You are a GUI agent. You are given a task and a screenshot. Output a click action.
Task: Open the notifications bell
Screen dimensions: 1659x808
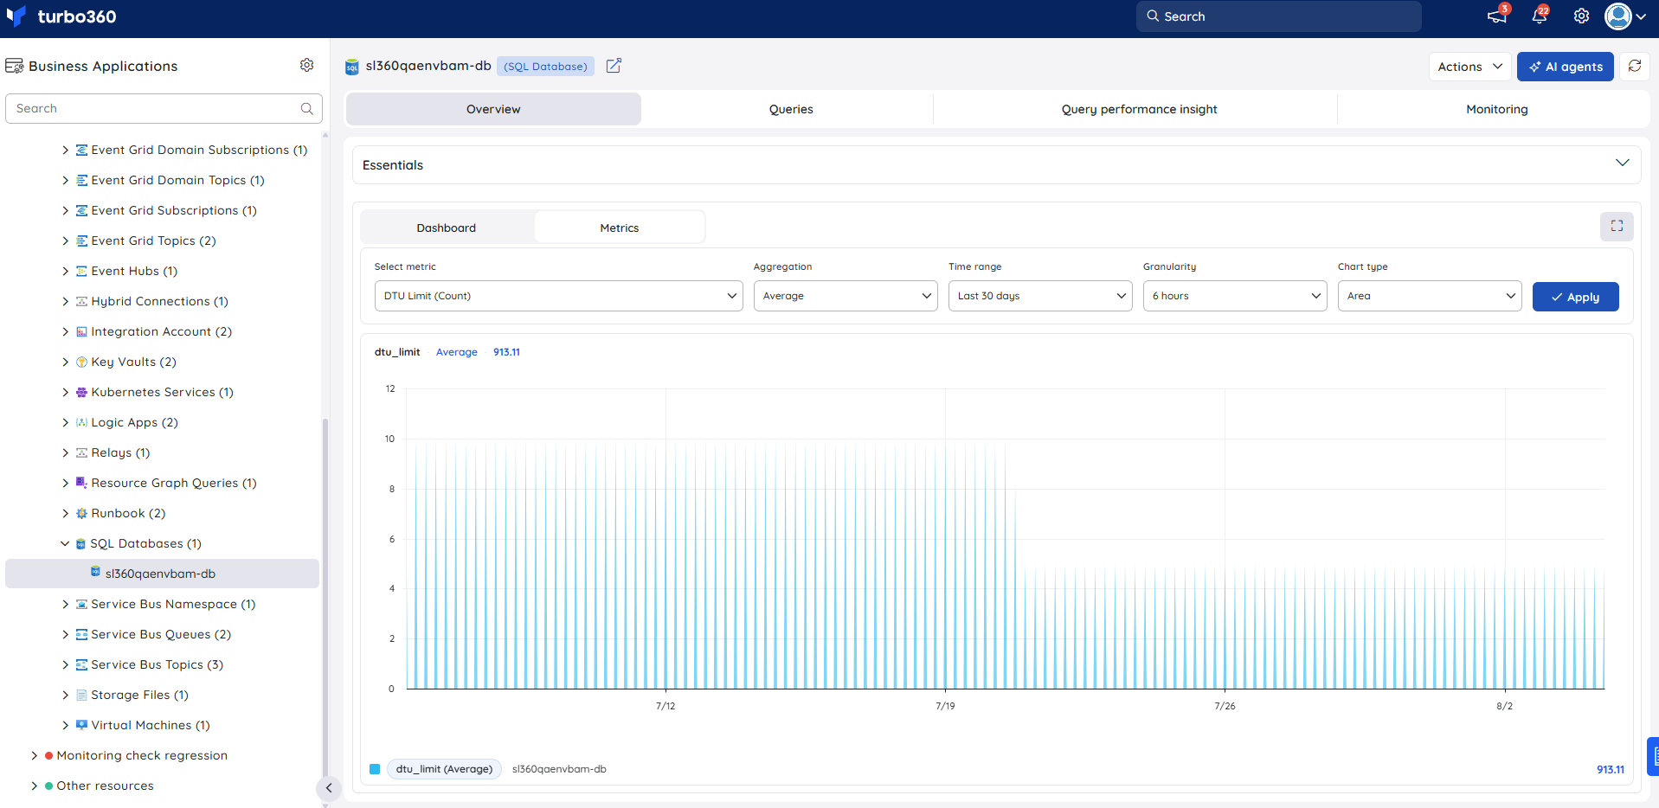(1539, 16)
